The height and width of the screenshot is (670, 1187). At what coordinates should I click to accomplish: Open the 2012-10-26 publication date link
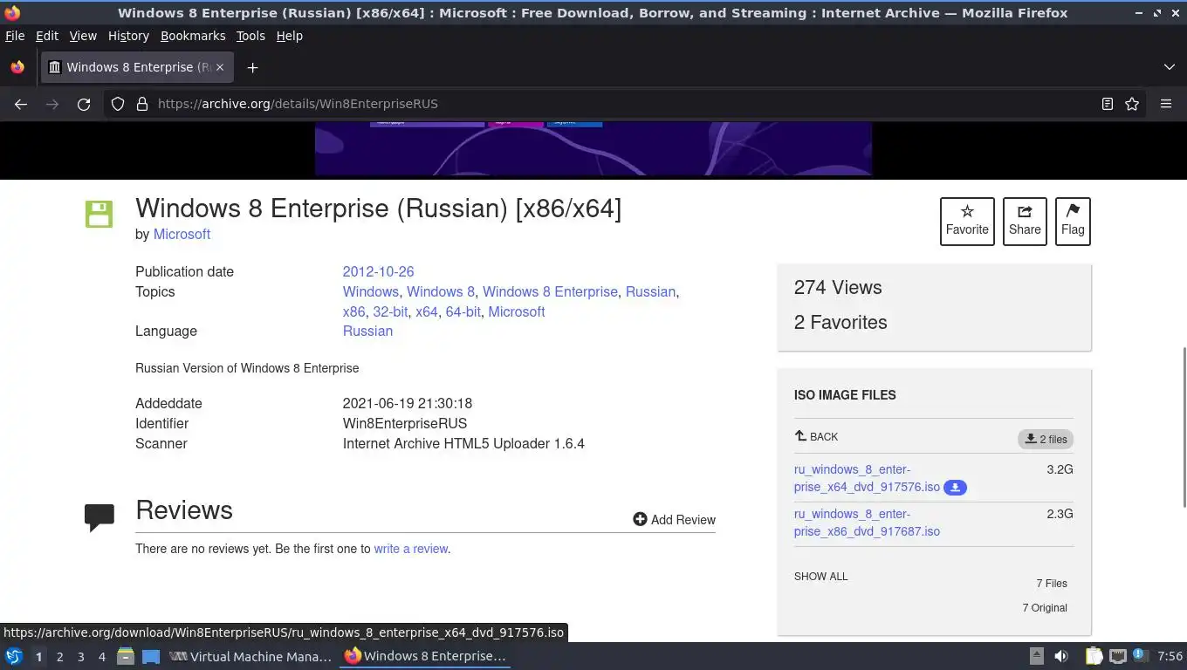[378, 271]
